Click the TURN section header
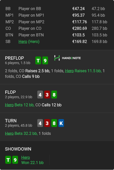114x170 pixels. click(x=11, y=121)
